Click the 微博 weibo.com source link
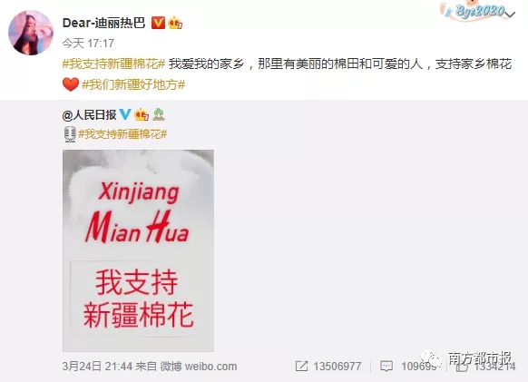The image size is (528, 382). tap(199, 367)
